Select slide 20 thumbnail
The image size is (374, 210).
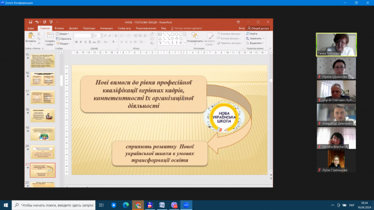[43, 152]
